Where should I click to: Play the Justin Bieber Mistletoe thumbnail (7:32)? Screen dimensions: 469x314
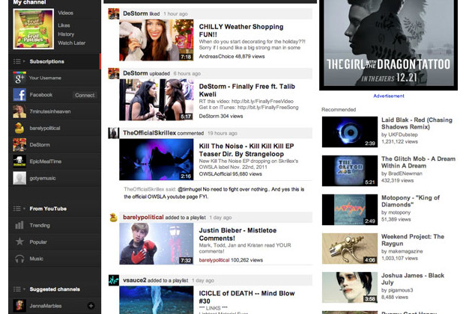point(156,244)
